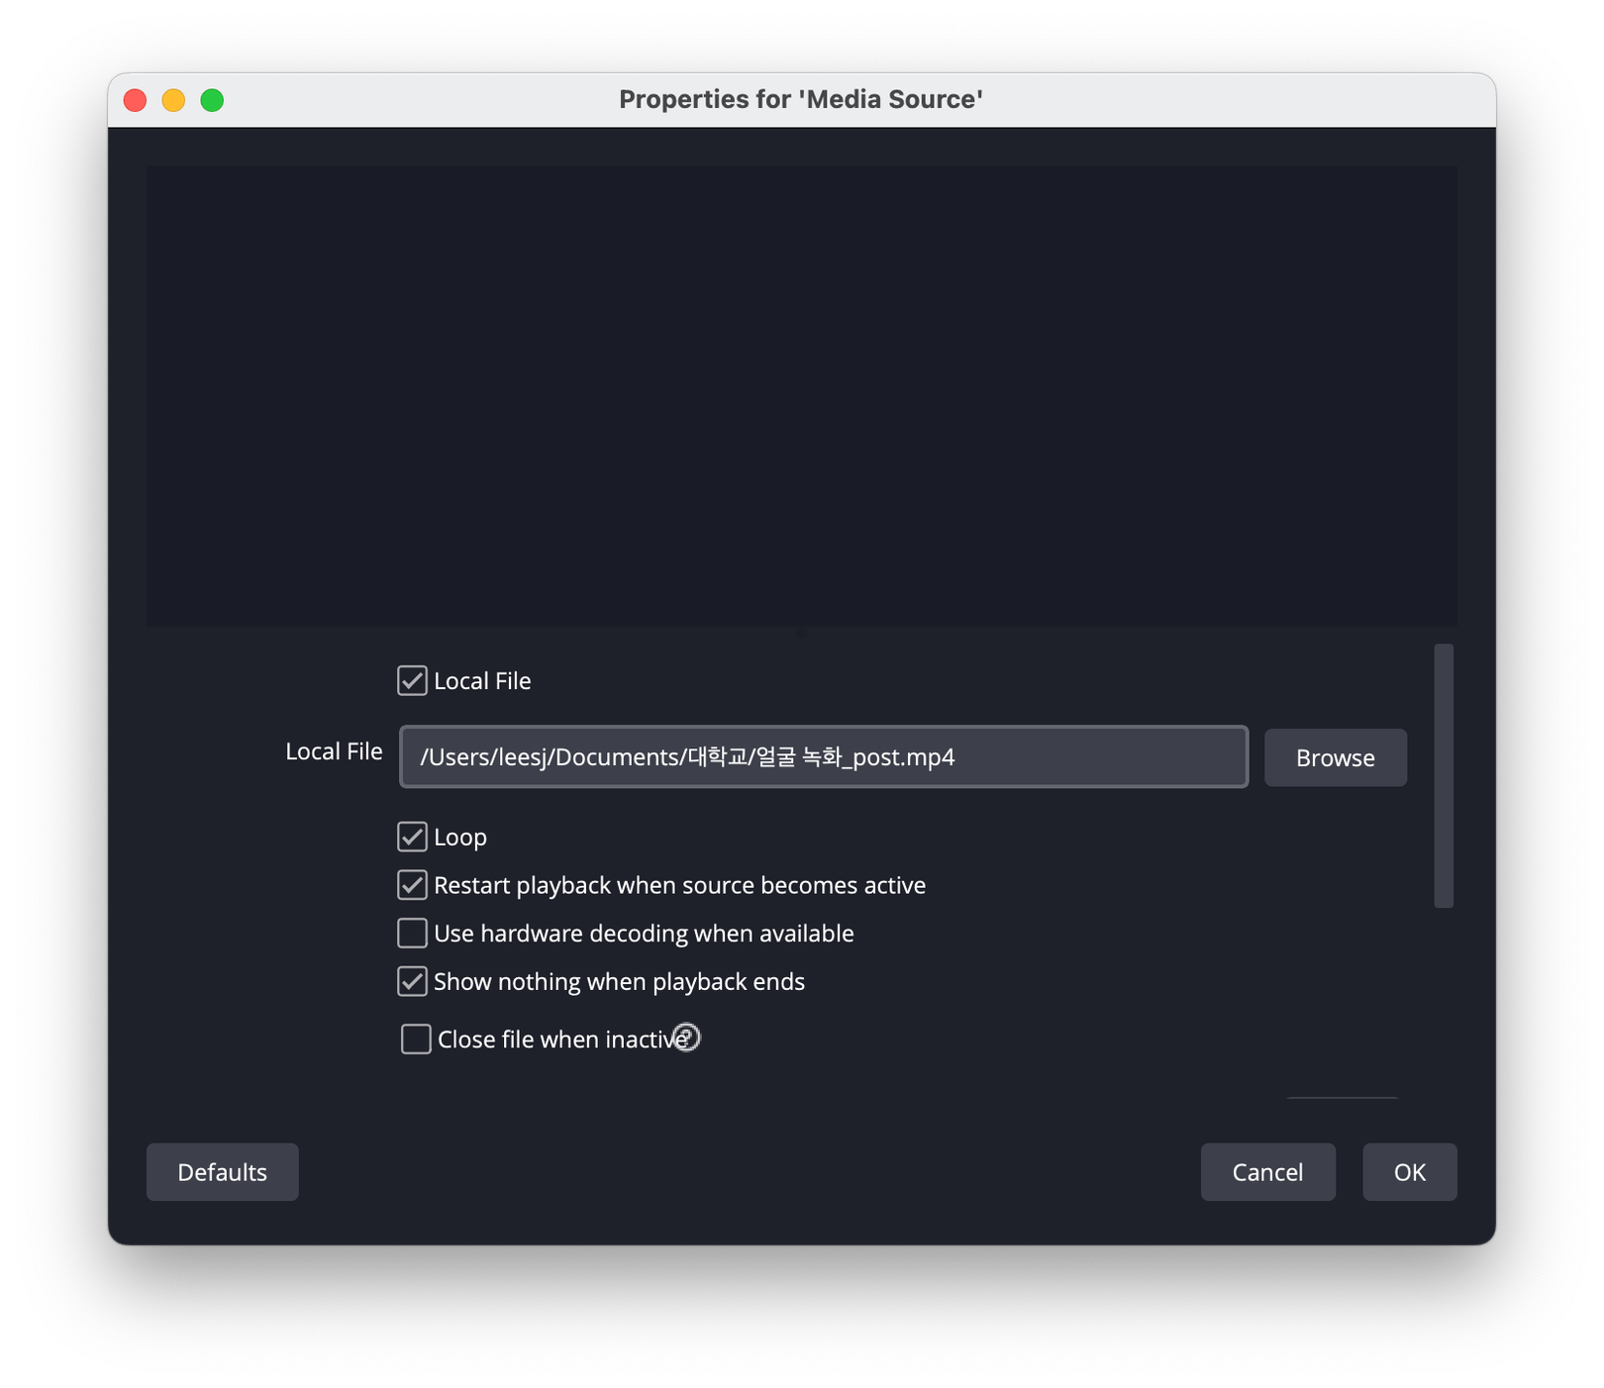Image resolution: width=1604 pixels, height=1388 pixels.
Task: Click the window title 'Properties for Media Source'
Action: coord(800,100)
